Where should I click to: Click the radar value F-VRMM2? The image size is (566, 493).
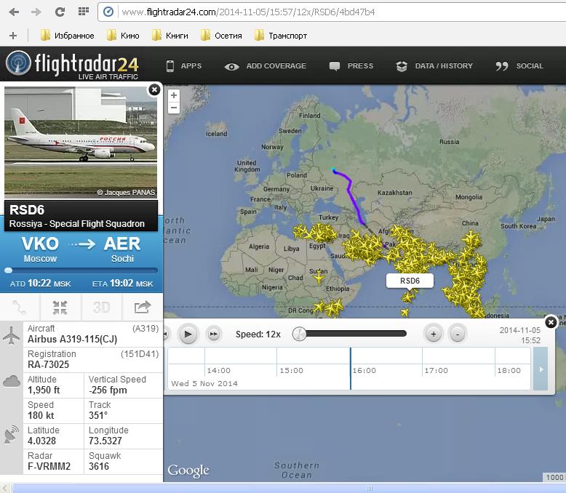click(x=49, y=466)
